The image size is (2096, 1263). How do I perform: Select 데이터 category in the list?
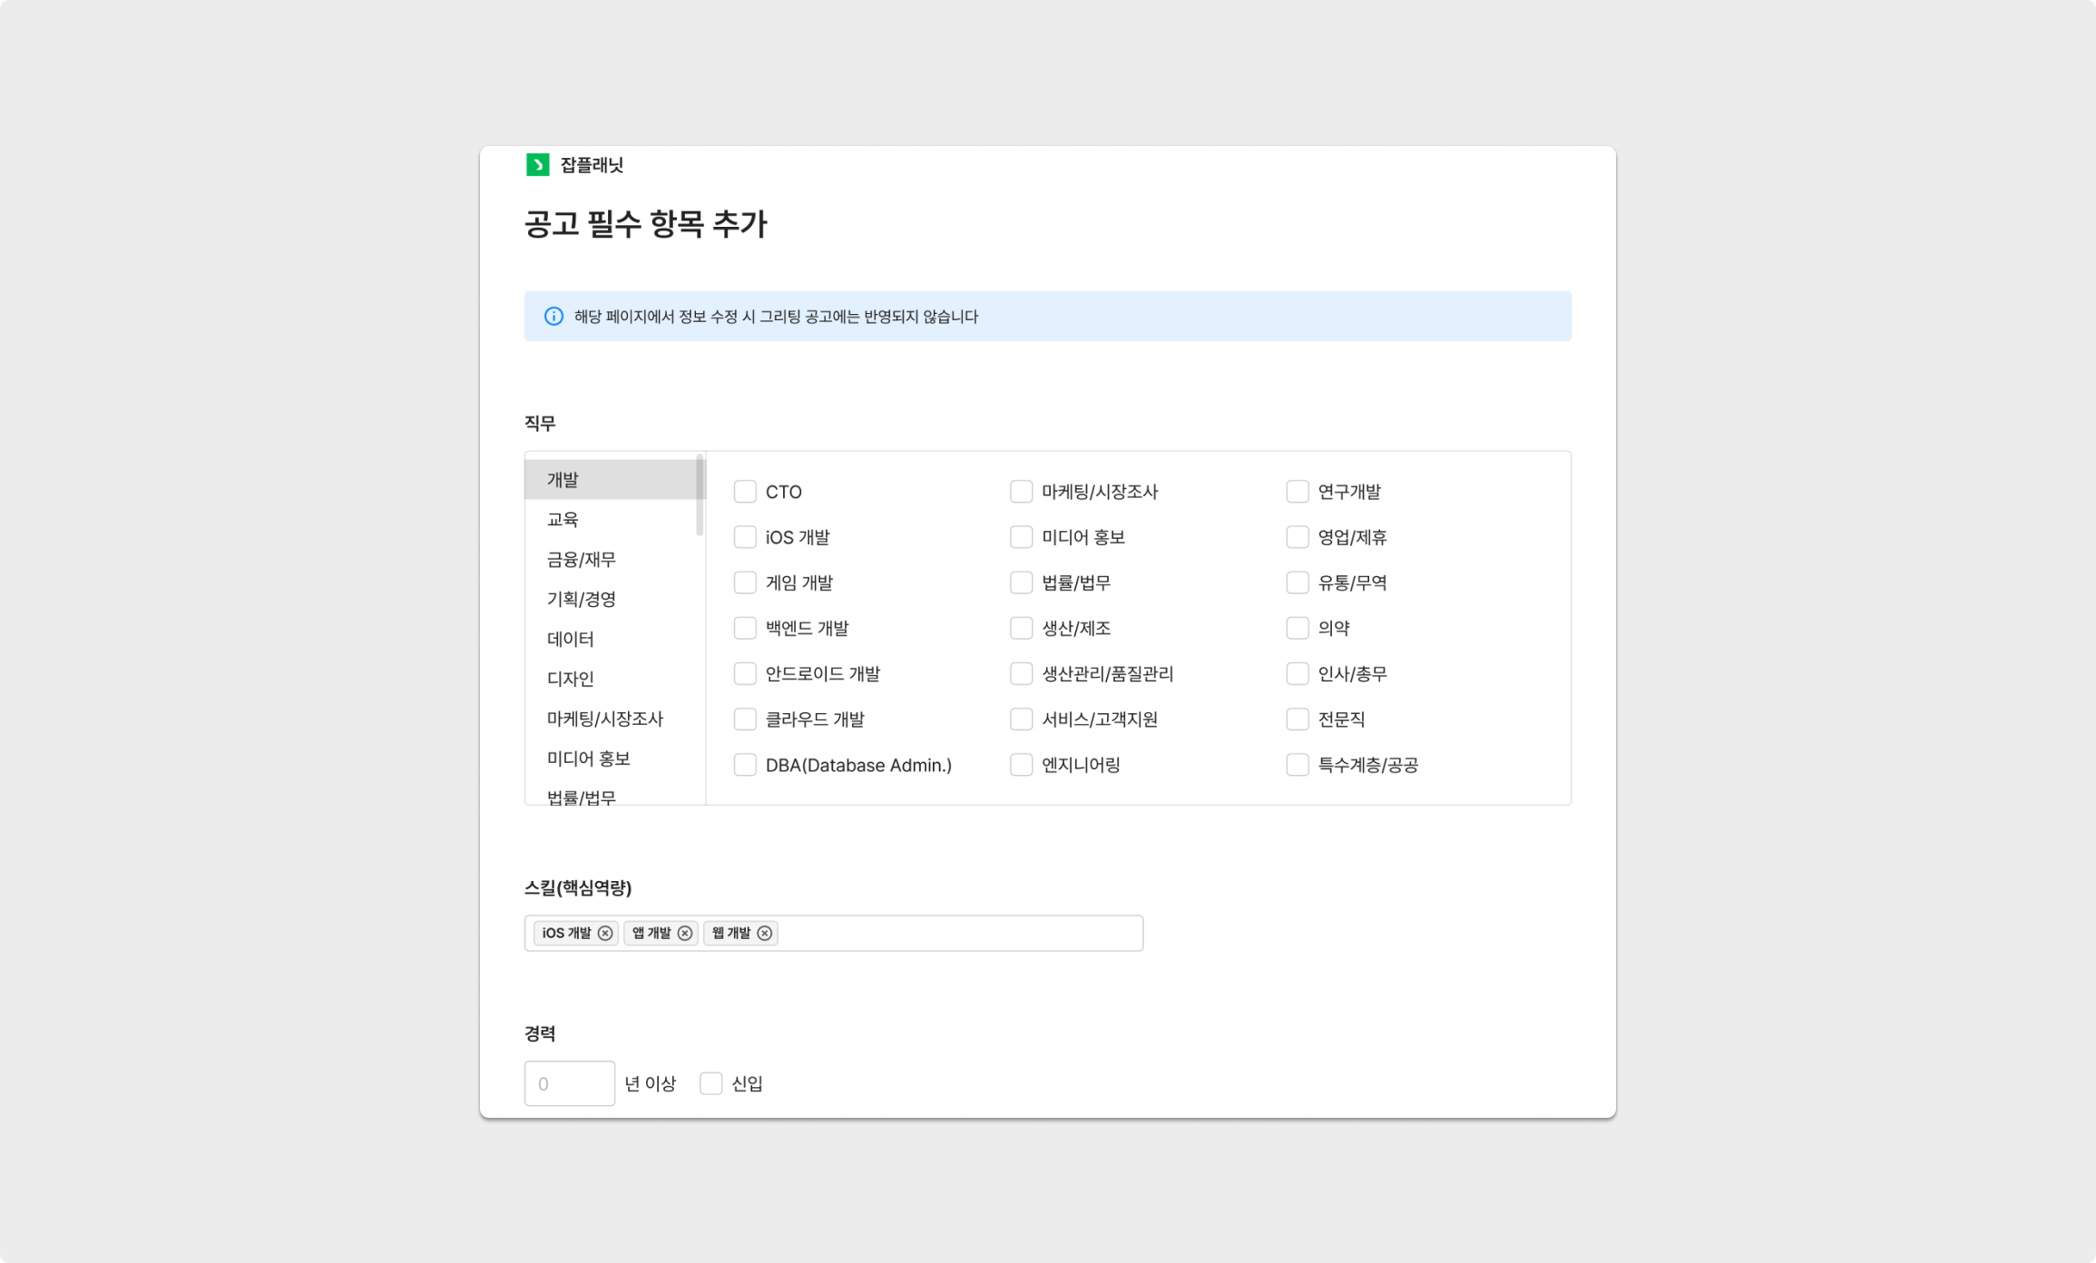point(570,639)
